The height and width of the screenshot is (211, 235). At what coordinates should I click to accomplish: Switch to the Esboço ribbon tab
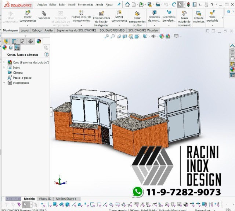click(37, 30)
